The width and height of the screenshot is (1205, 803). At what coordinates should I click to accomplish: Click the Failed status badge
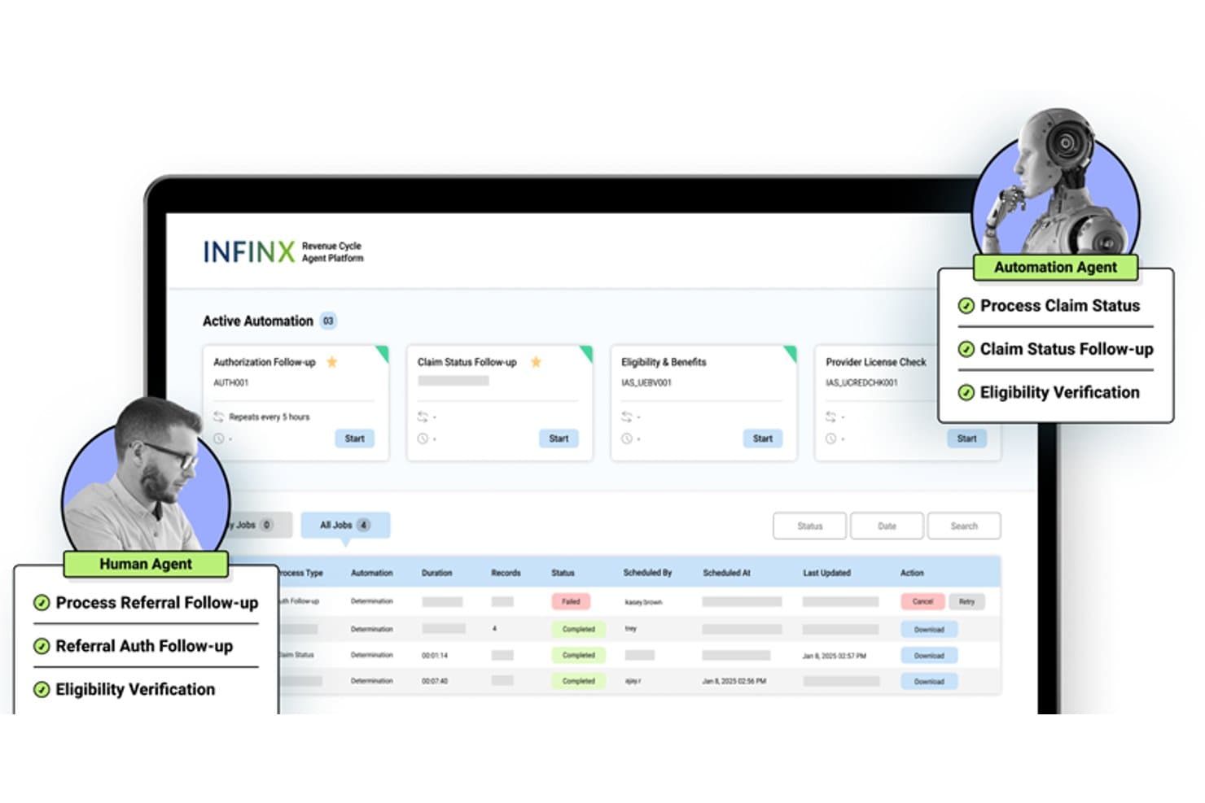click(571, 601)
